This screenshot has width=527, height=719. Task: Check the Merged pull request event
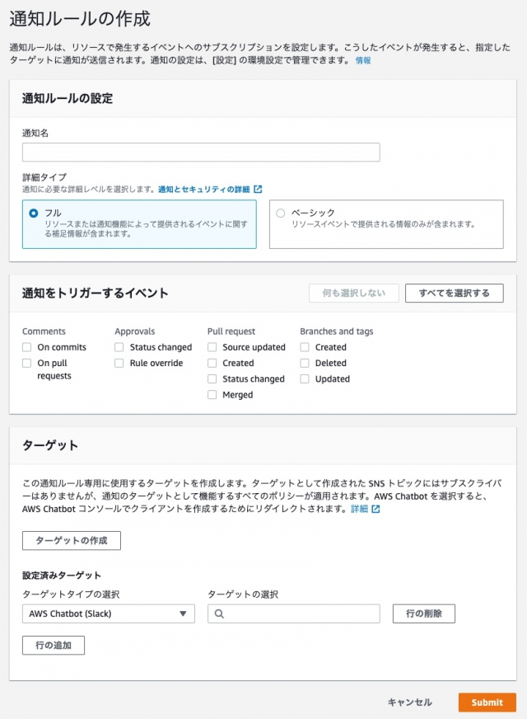click(x=212, y=395)
